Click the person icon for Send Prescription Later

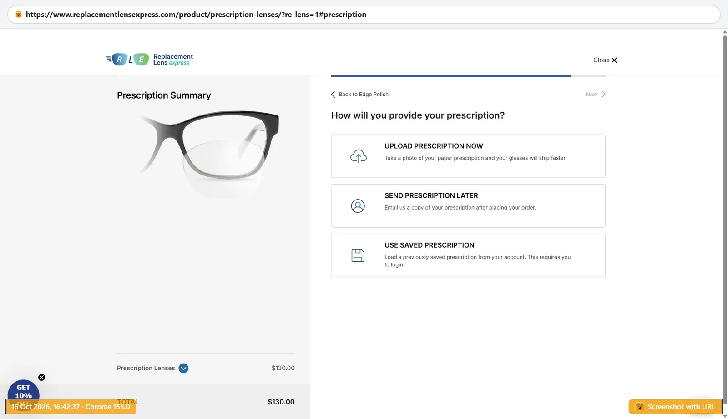click(x=358, y=206)
